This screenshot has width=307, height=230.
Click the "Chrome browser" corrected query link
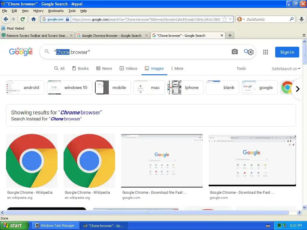coord(80,113)
